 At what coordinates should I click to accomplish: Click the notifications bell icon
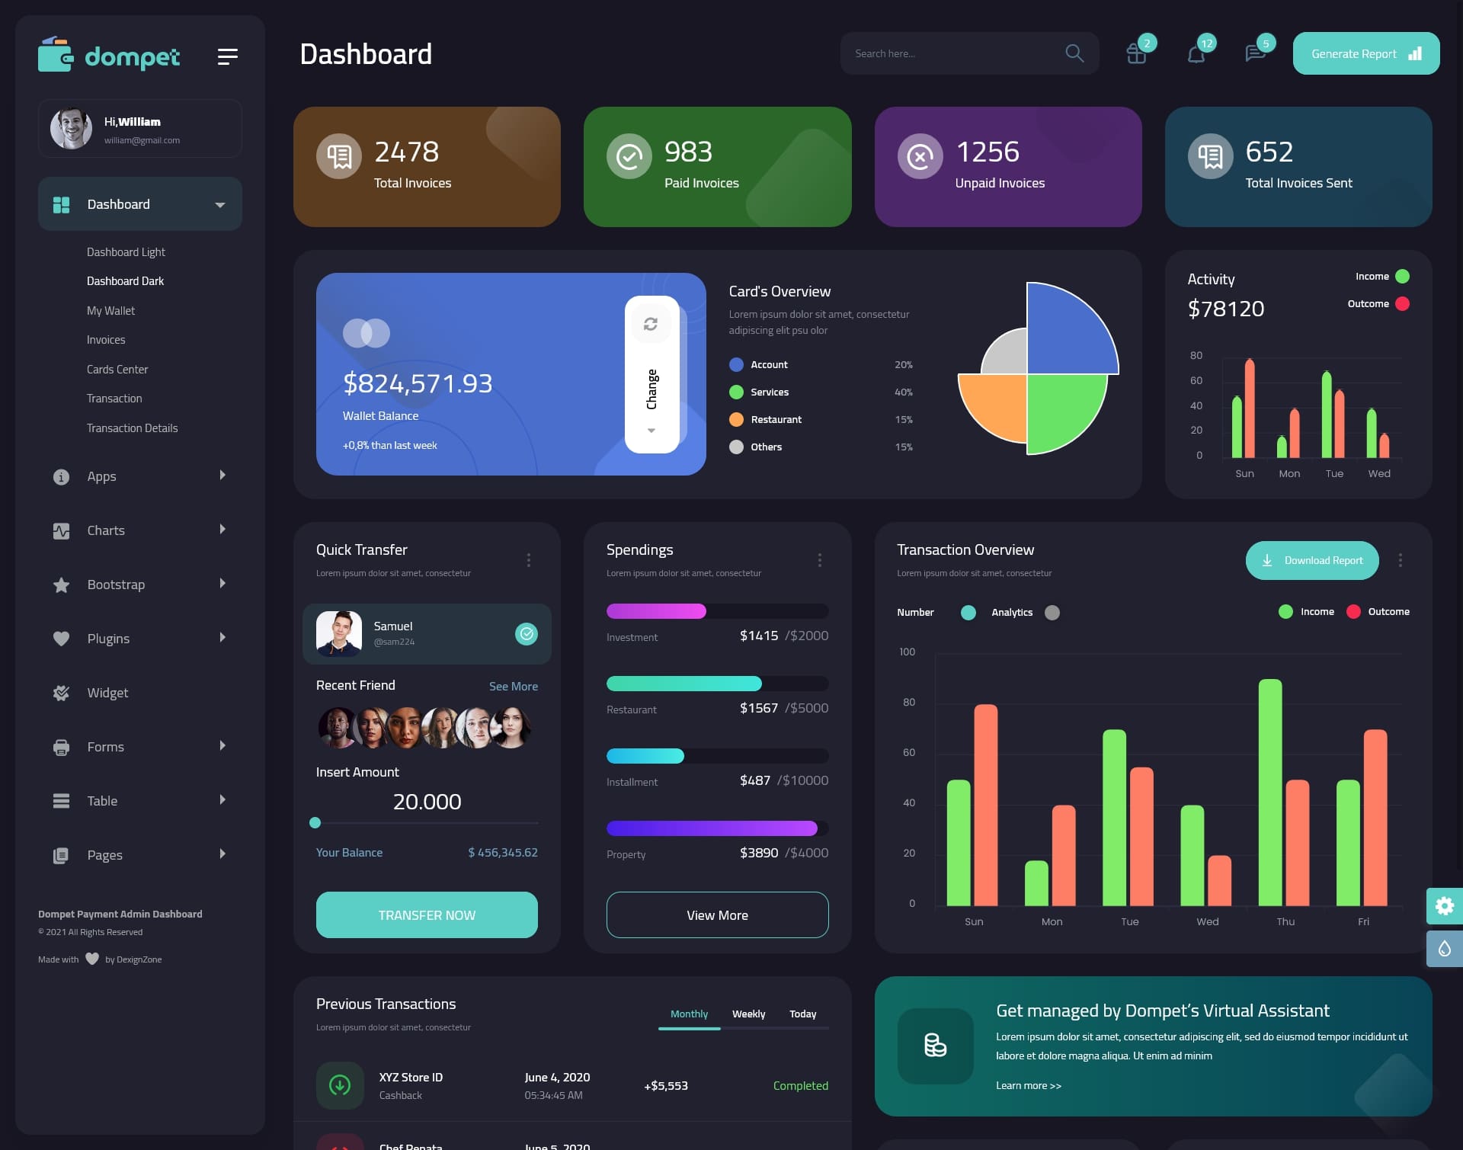tap(1195, 53)
